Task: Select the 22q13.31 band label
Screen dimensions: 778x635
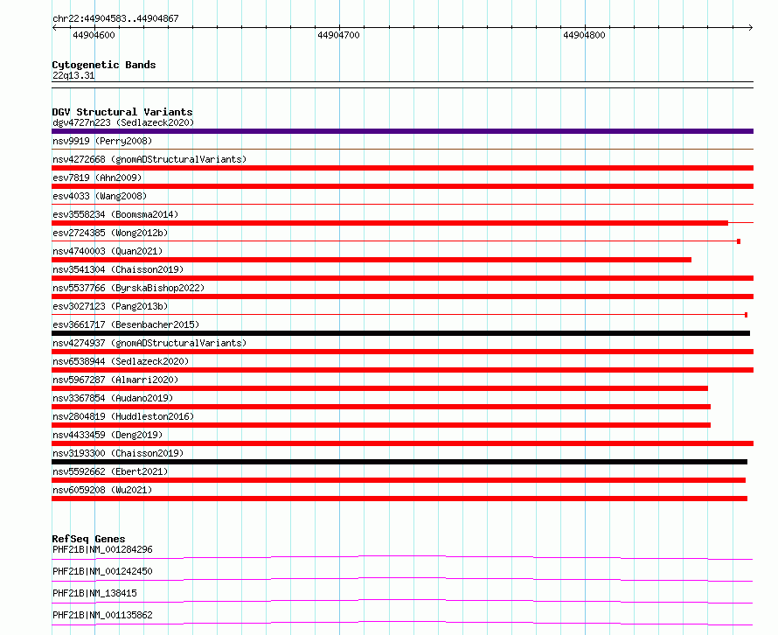Action: [73, 75]
